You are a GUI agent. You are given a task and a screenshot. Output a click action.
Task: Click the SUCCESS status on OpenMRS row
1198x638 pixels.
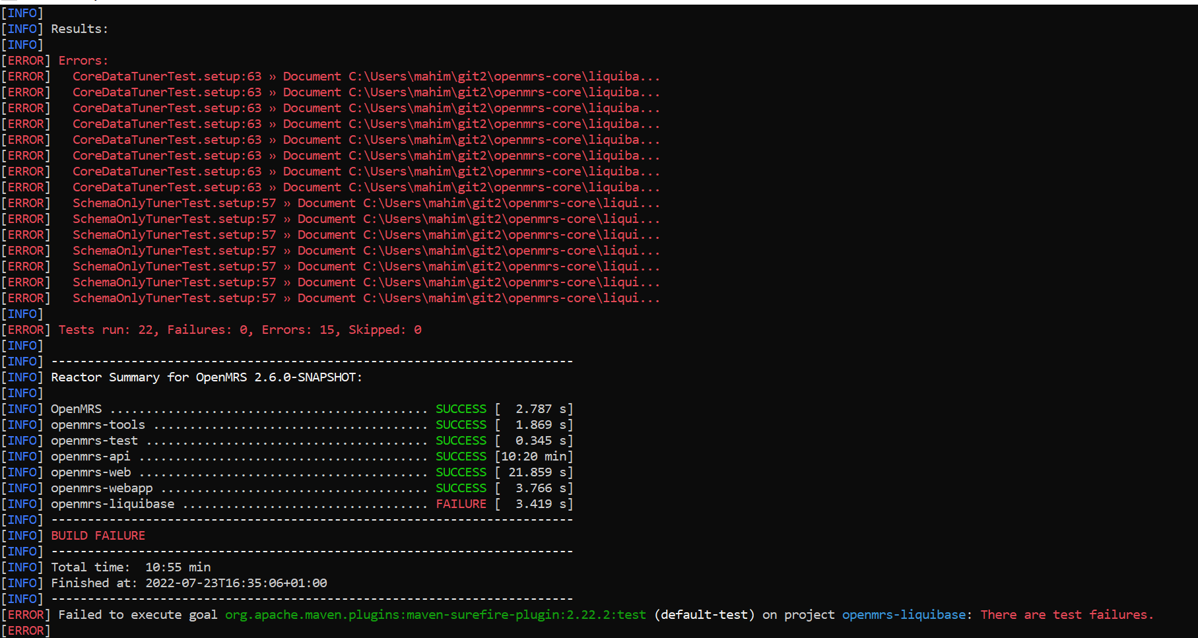pos(461,409)
